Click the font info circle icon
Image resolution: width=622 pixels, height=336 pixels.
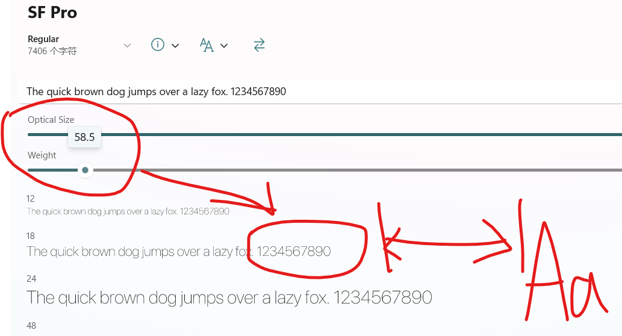158,45
